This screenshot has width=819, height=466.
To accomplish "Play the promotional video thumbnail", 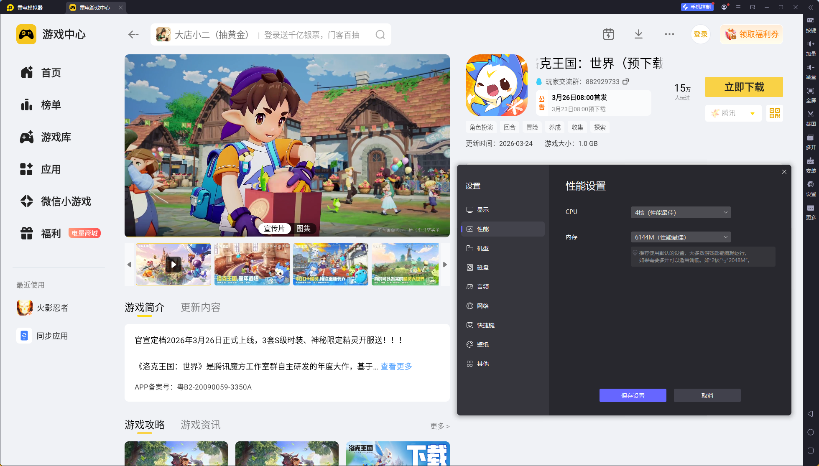I will tap(173, 264).
